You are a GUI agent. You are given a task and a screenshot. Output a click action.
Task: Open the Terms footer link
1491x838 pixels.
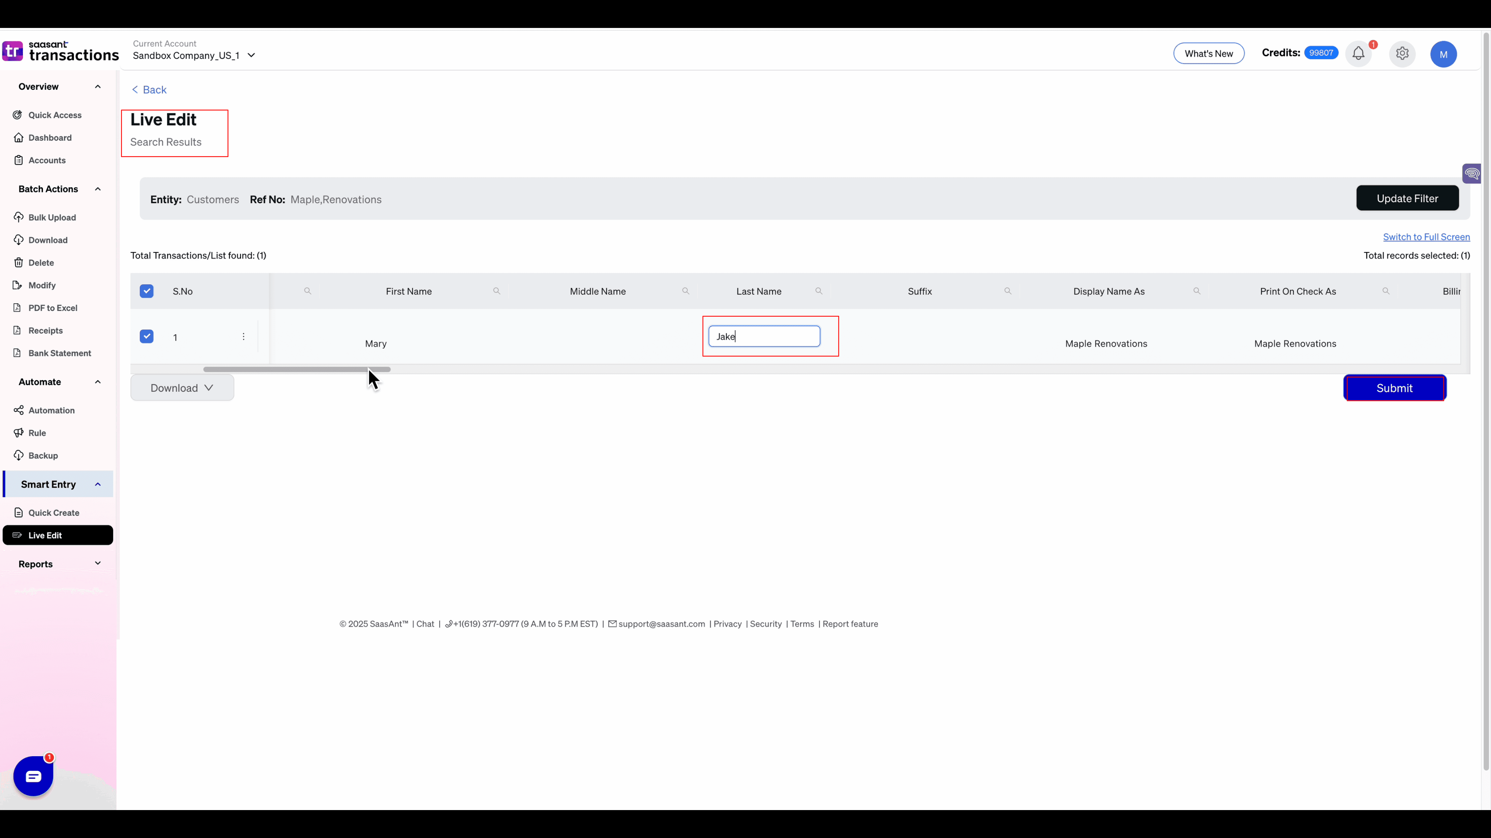point(802,624)
